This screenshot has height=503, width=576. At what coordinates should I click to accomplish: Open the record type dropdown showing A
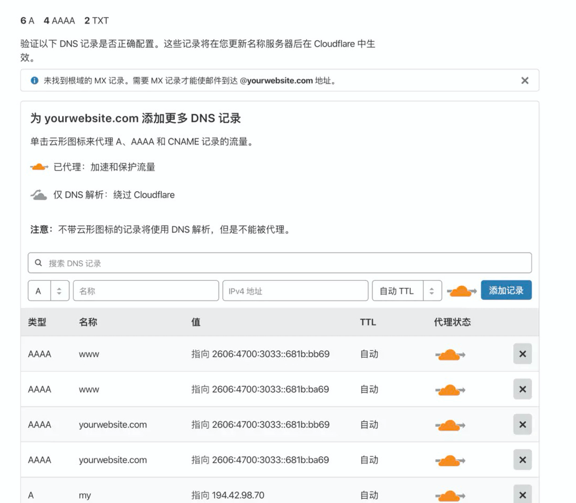(x=48, y=291)
